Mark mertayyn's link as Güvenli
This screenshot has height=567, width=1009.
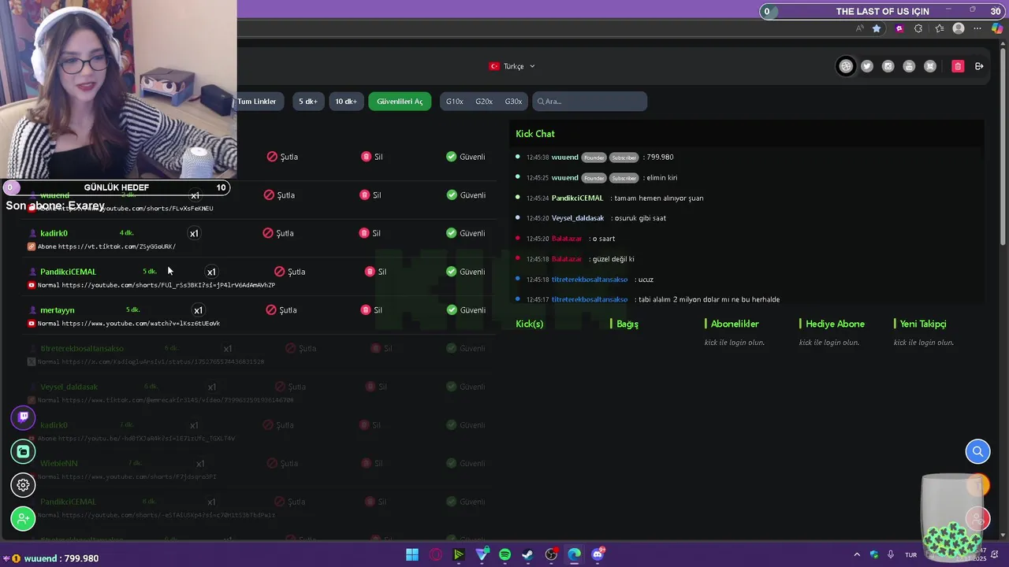(466, 310)
